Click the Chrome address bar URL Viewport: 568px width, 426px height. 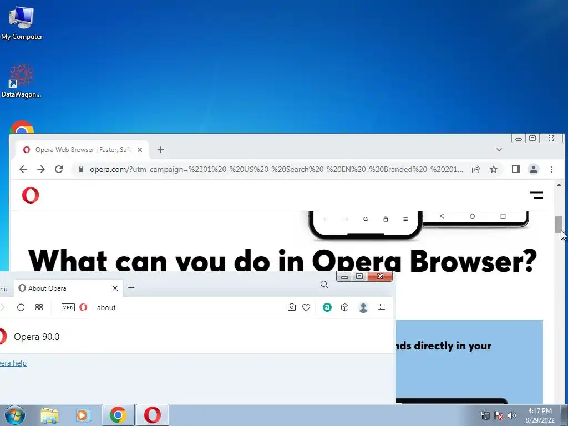click(276, 169)
